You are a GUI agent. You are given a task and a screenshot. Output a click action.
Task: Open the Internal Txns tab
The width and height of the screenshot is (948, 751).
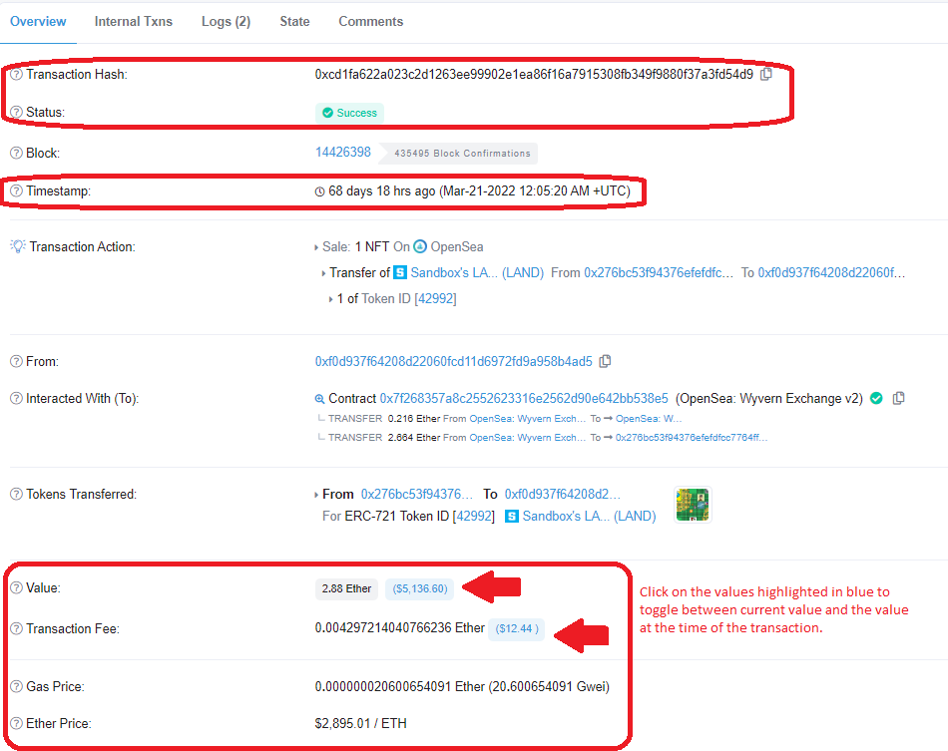click(134, 21)
